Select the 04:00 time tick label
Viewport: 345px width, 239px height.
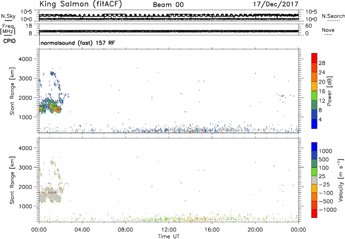(82, 230)
